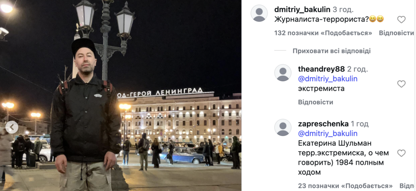Collapse replies via "Приховати всі відповіді"

pos(332,51)
